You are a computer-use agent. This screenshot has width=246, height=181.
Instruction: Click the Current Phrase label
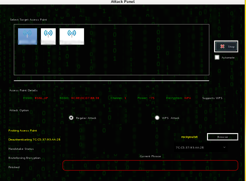(150, 156)
